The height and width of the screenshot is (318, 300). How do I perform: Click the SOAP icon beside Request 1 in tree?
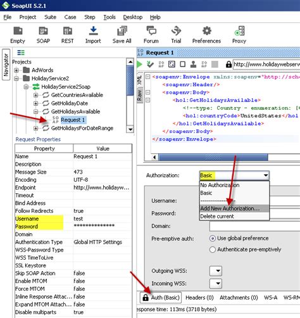point(56,120)
